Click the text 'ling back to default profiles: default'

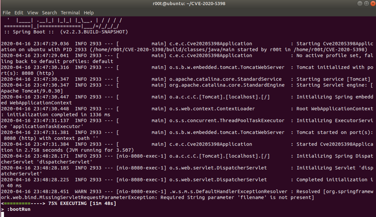coord(57,62)
